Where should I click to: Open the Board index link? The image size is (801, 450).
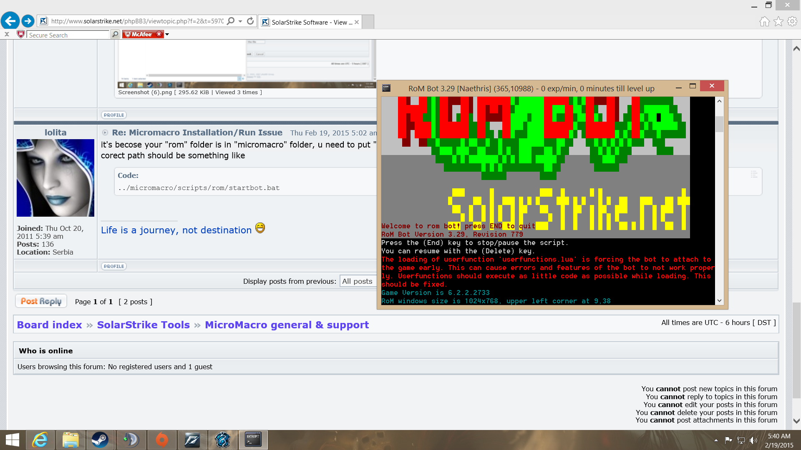coord(50,325)
